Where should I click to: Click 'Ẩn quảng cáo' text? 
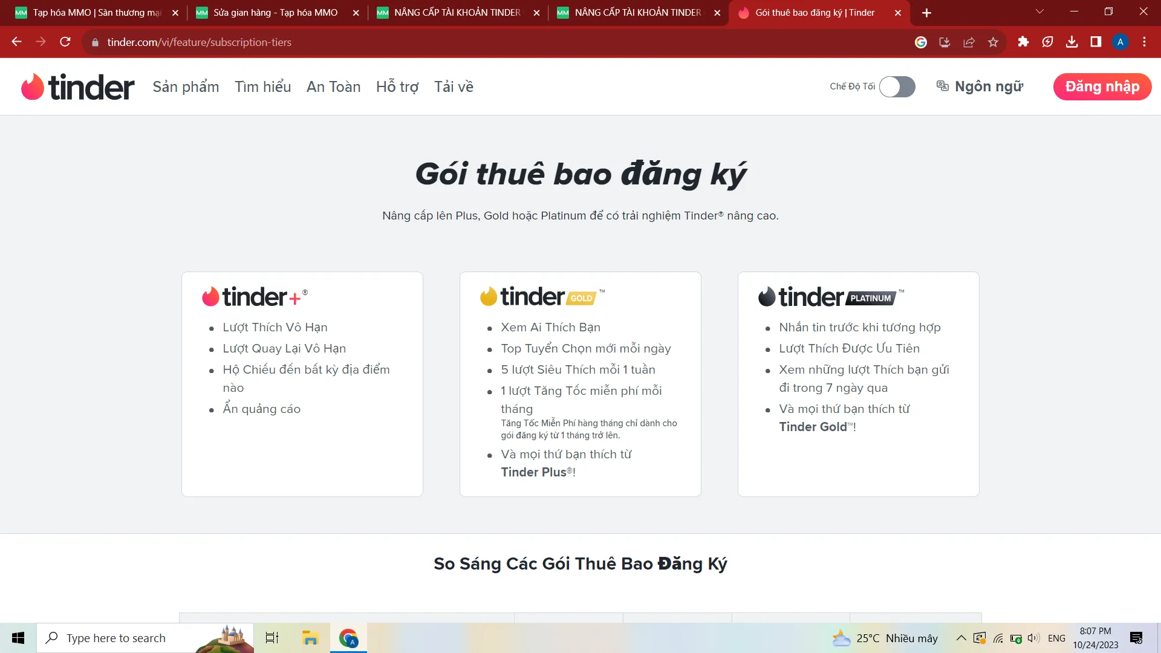[x=261, y=409]
